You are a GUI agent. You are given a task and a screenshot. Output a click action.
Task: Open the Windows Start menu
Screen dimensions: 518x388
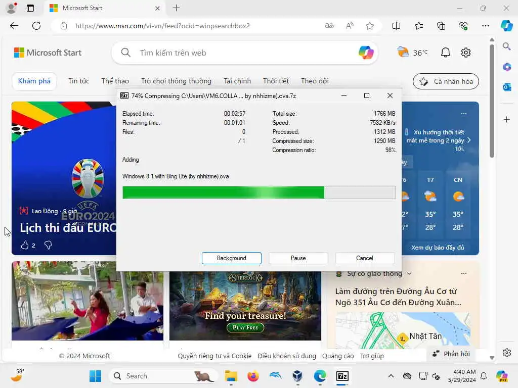(x=95, y=376)
